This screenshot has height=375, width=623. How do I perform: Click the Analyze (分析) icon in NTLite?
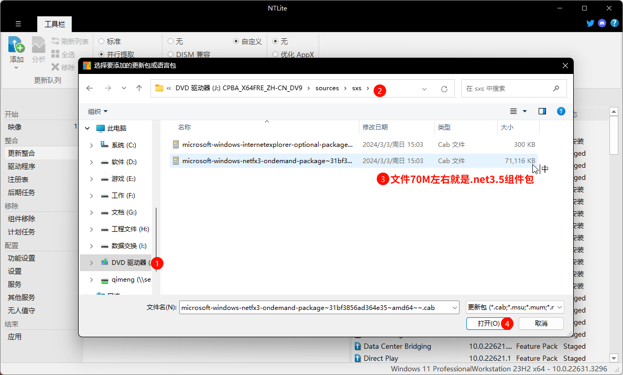39,45
